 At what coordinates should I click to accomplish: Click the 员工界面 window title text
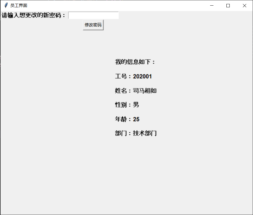pos(19,6)
